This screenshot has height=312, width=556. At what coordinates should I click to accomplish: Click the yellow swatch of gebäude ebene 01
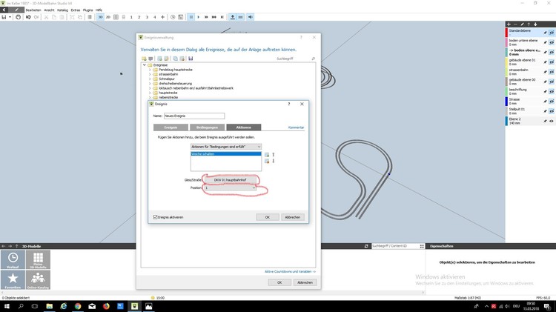[x=507, y=62]
